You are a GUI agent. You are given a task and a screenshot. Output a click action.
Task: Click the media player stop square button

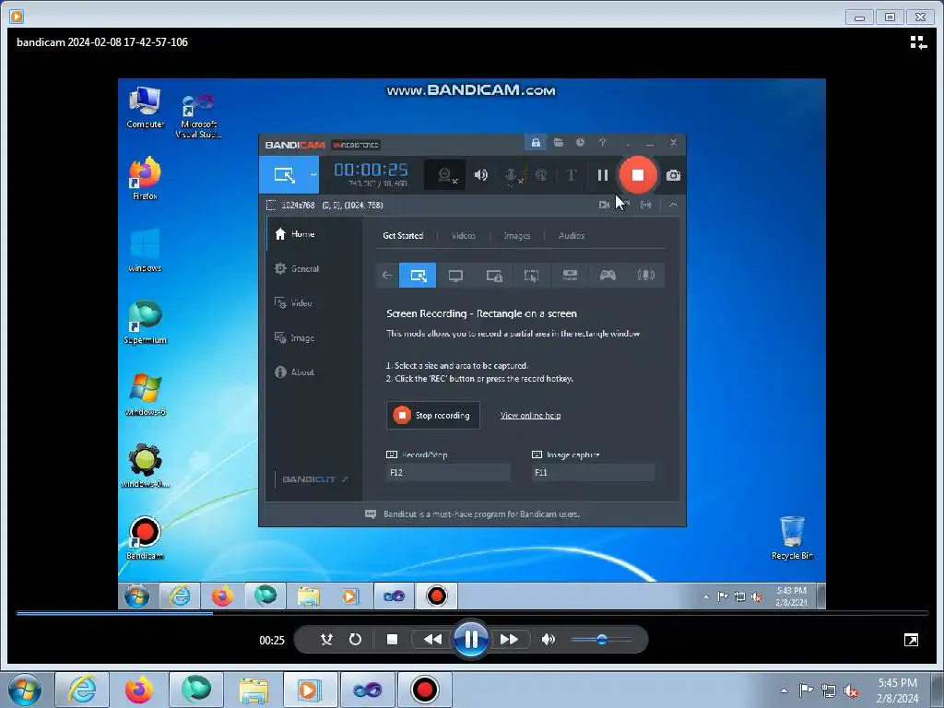coord(392,640)
